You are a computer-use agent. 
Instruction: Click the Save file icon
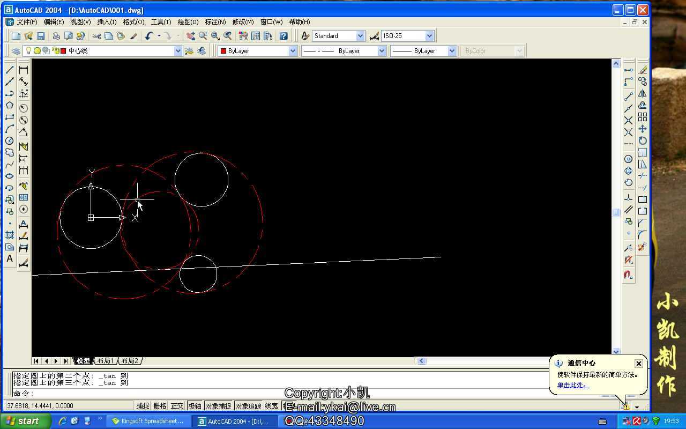tap(41, 36)
